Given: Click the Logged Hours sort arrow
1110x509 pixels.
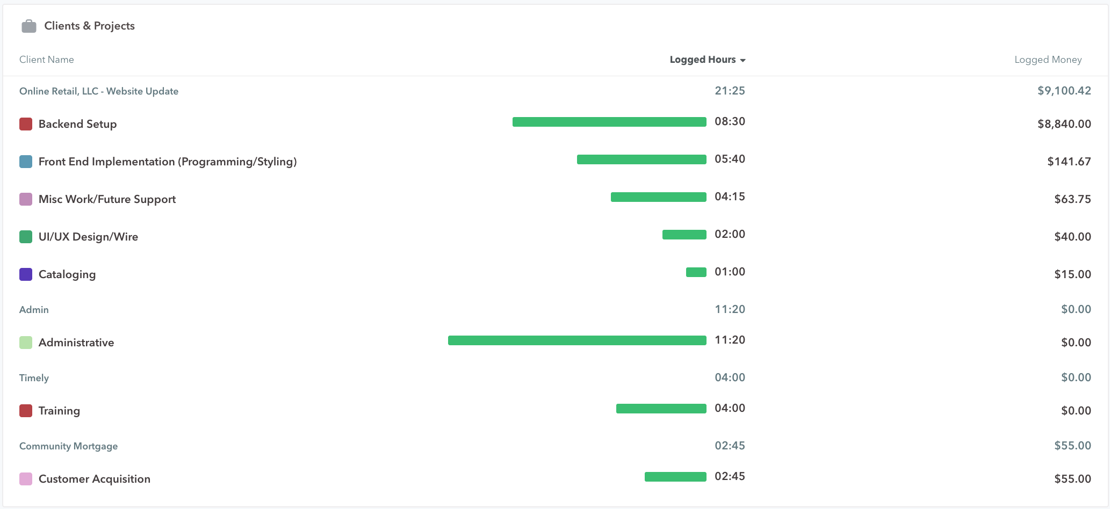Looking at the screenshot, I should click(x=743, y=60).
